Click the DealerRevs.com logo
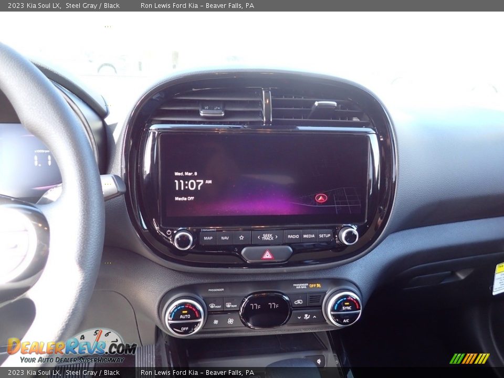 72,347
